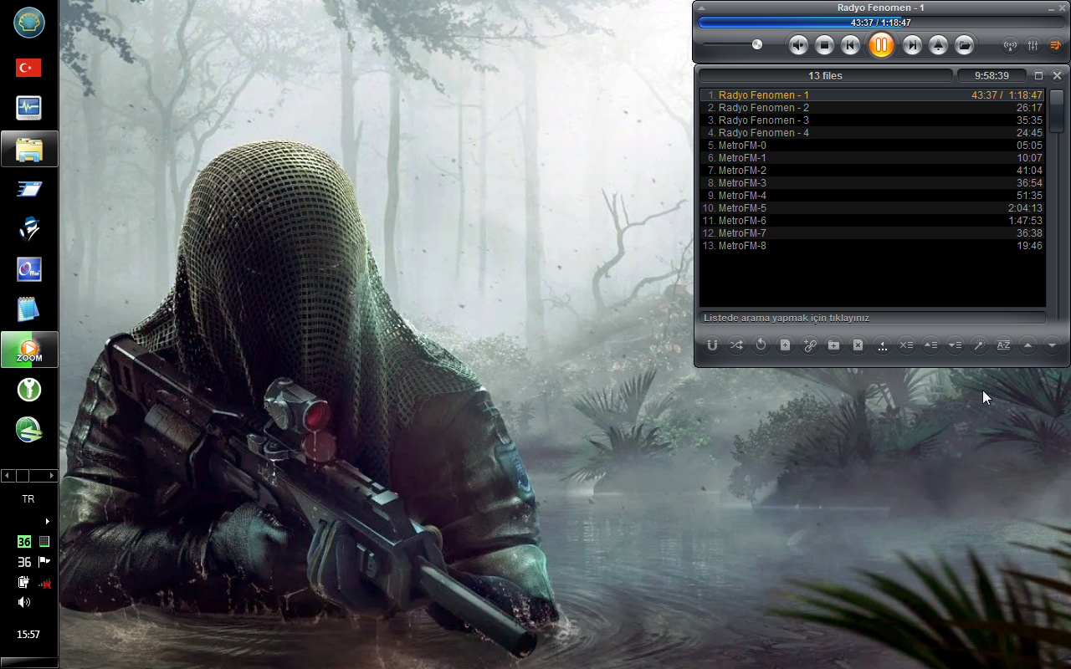Open the spy figure taskbar icon

(x=29, y=229)
